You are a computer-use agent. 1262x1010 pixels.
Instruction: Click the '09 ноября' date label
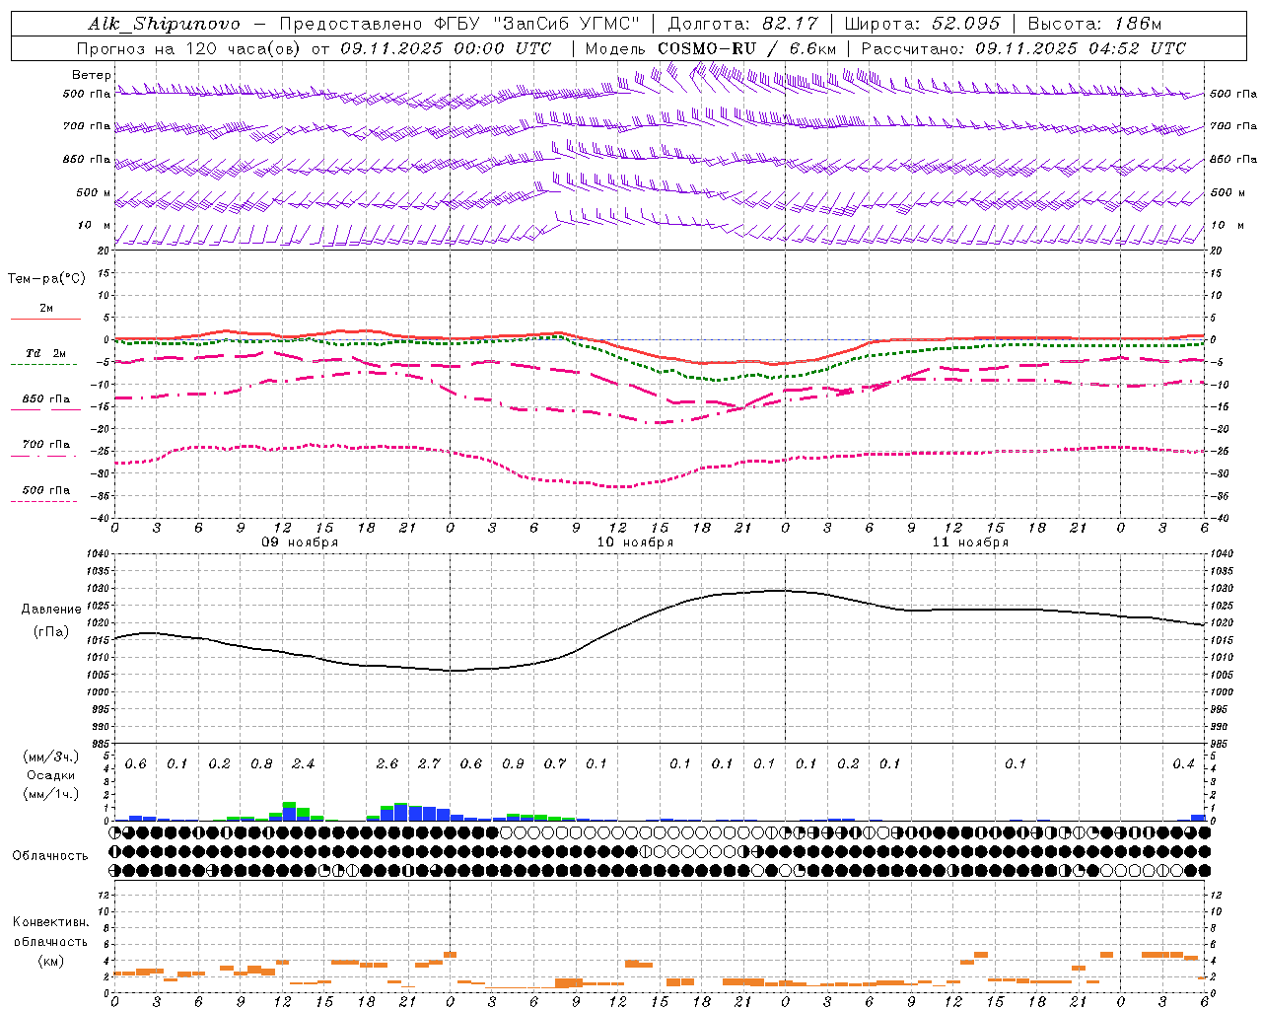click(x=300, y=542)
